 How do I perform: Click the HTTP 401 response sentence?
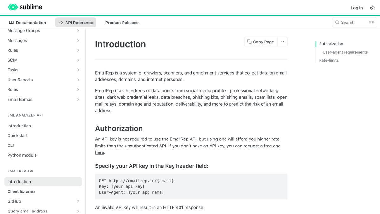(150, 208)
